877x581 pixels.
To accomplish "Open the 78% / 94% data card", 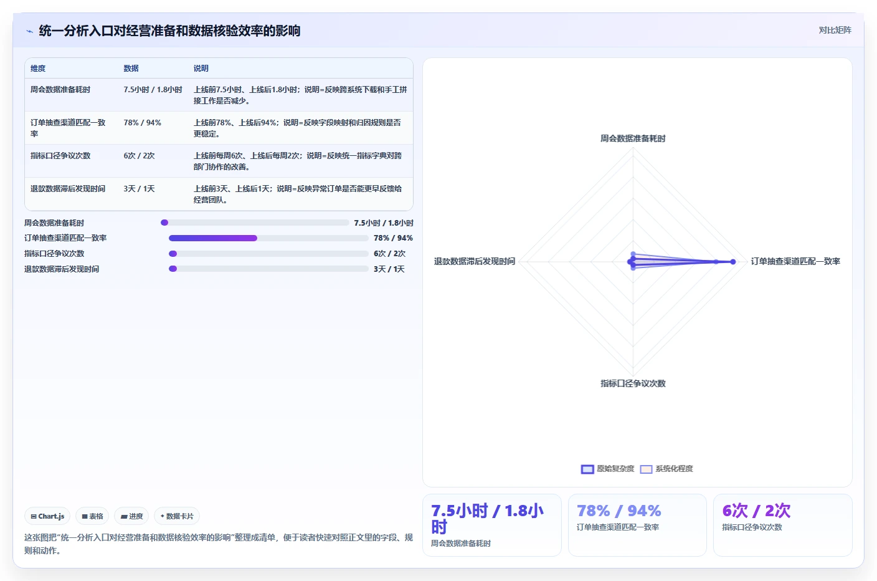I will 637,525.
